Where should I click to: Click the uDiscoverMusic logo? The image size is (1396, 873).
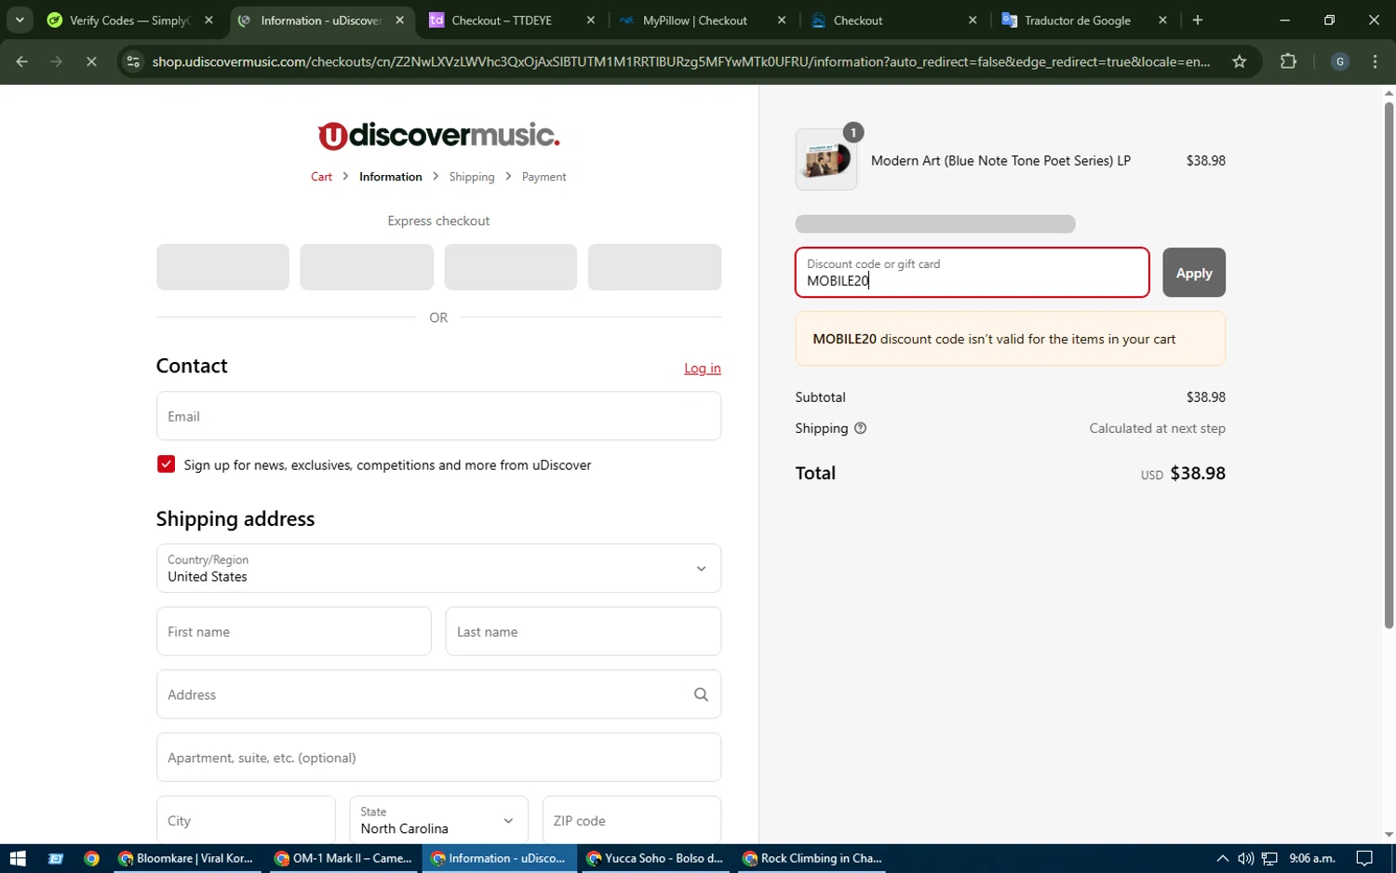click(438, 136)
